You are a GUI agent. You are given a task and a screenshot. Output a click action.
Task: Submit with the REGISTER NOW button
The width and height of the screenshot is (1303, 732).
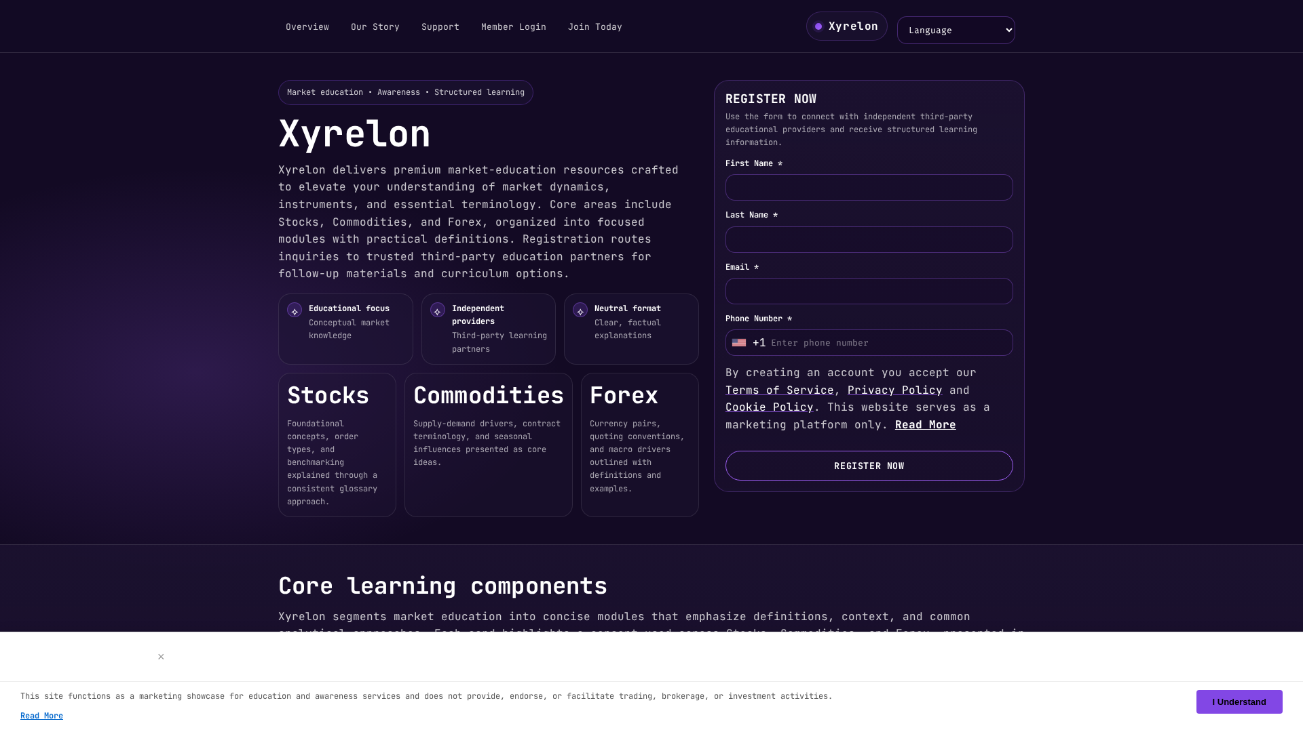pos(869,466)
